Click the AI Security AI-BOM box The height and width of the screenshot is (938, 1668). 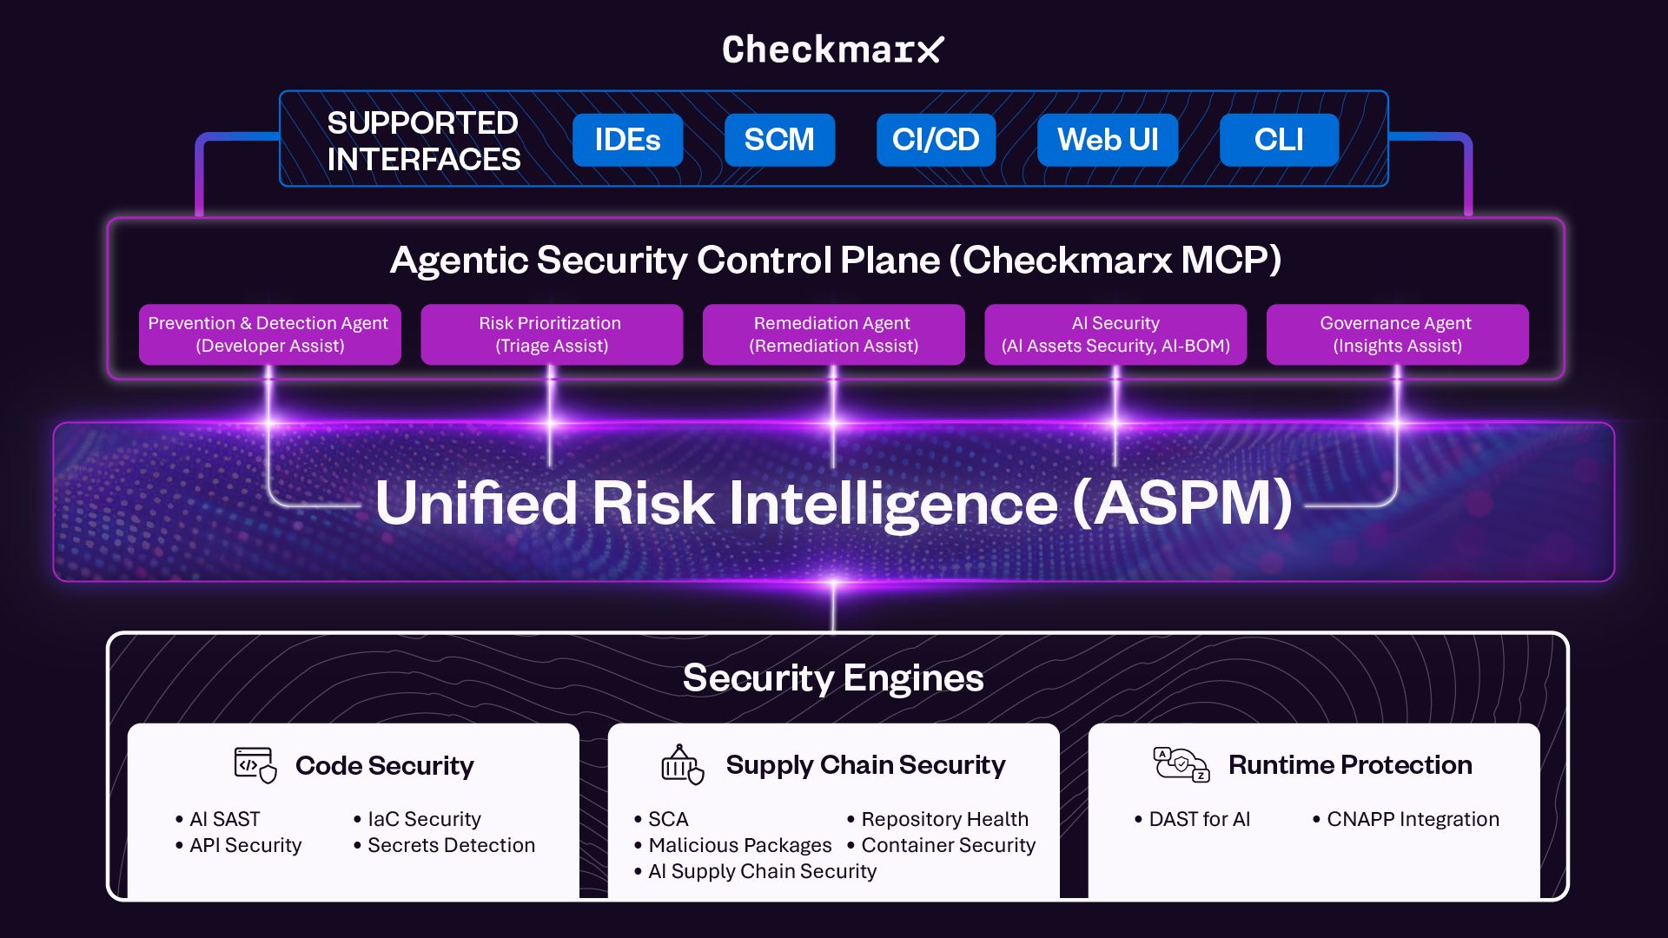click(x=1115, y=334)
